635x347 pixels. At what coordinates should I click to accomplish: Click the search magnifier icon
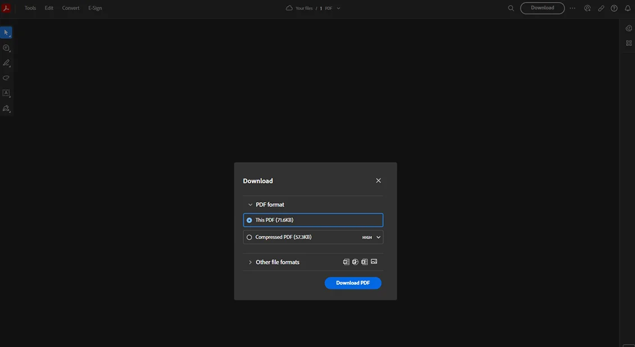click(x=511, y=8)
